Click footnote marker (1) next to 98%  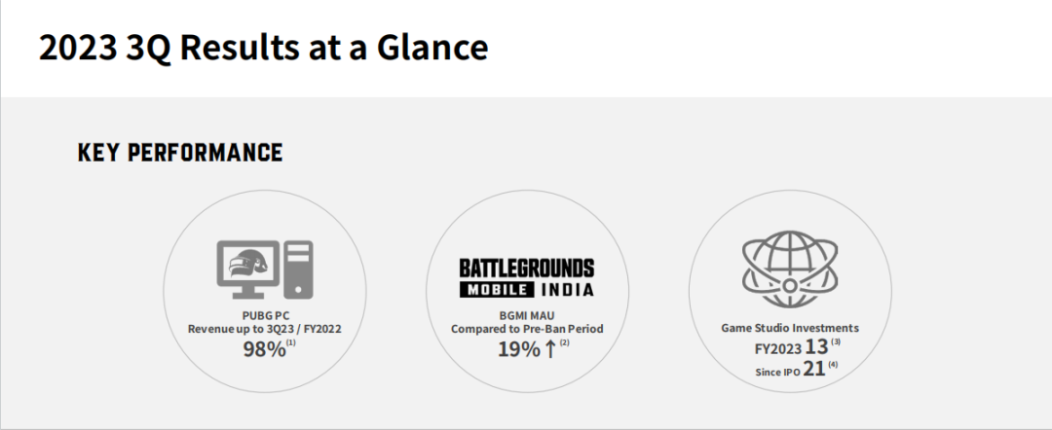tap(291, 343)
